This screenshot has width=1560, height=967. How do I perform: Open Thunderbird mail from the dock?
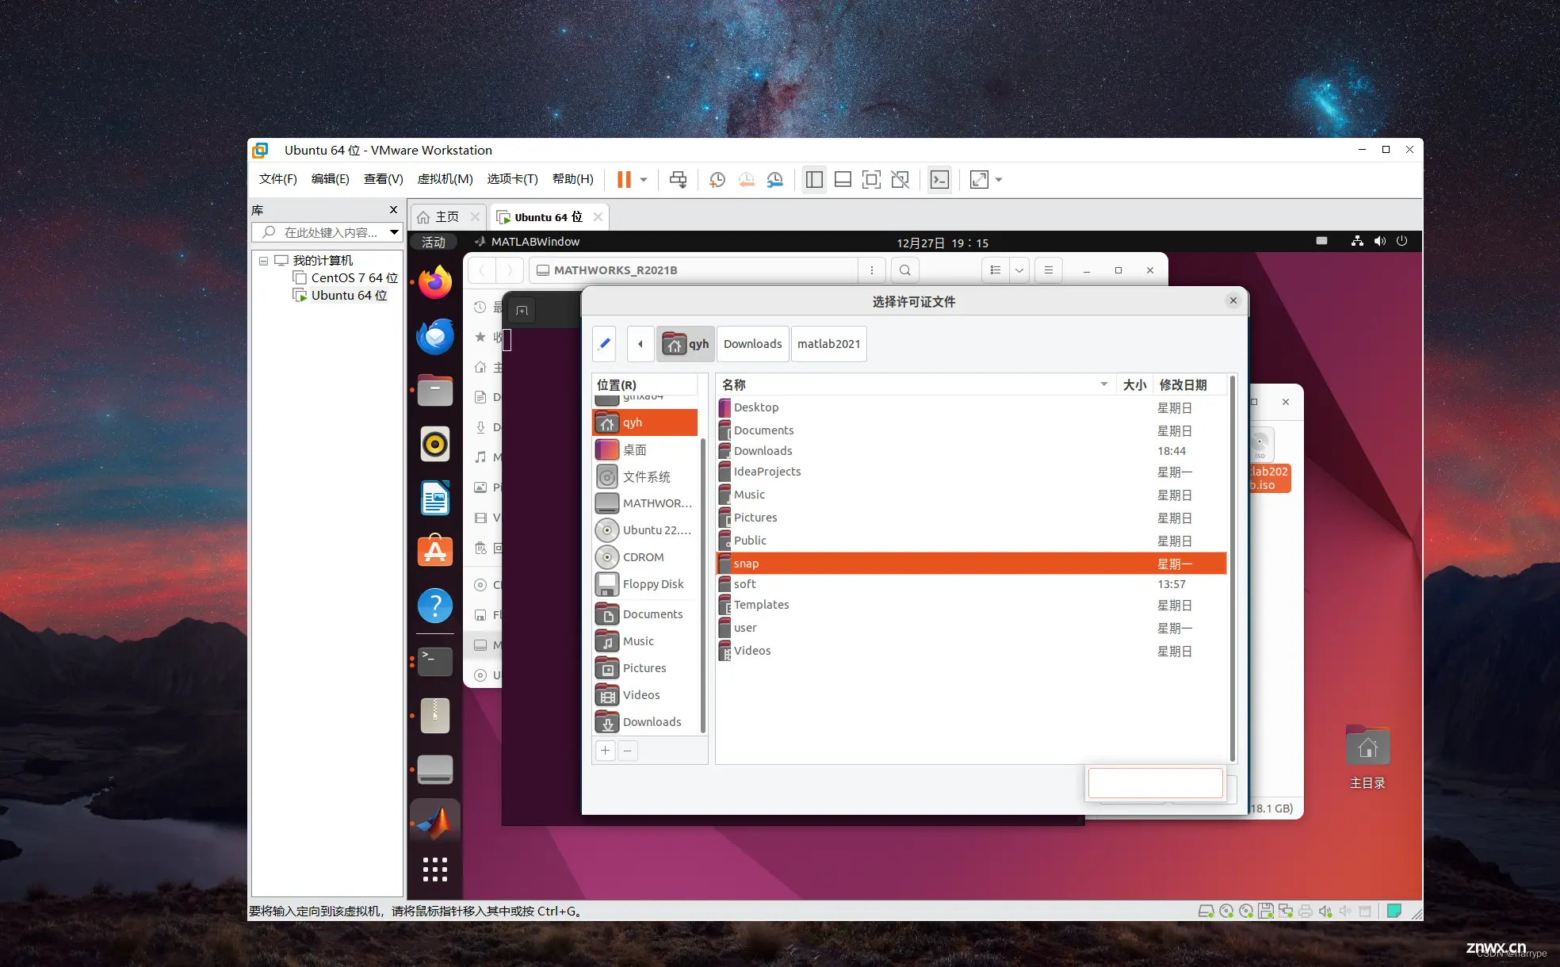click(435, 337)
